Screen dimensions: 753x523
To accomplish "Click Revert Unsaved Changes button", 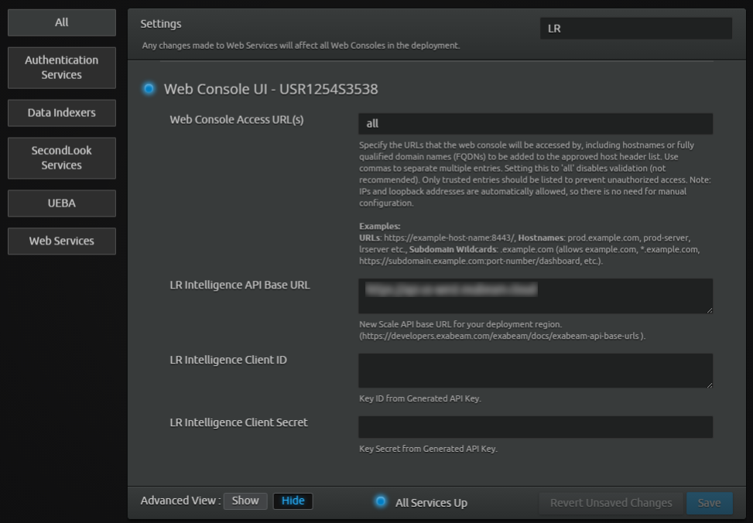I will [x=611, y=503].
